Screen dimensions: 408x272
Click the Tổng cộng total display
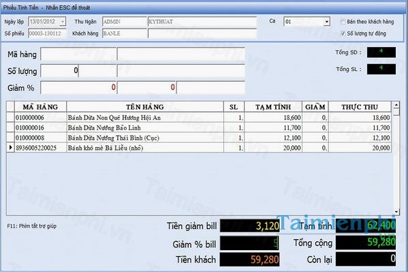click(x=366, y=242)
